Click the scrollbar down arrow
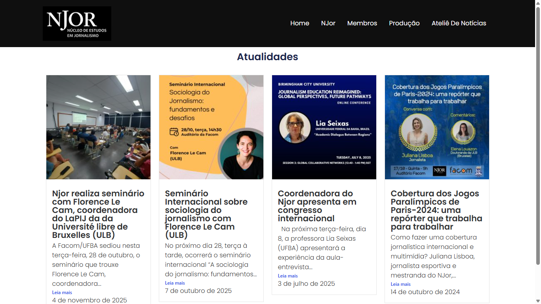The image size is (541, 304). click(x=538, y=301)
